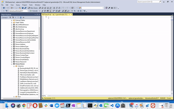174x109 pixels.
Task: Toggle Results to Text icon
Action: coord(63,11)
